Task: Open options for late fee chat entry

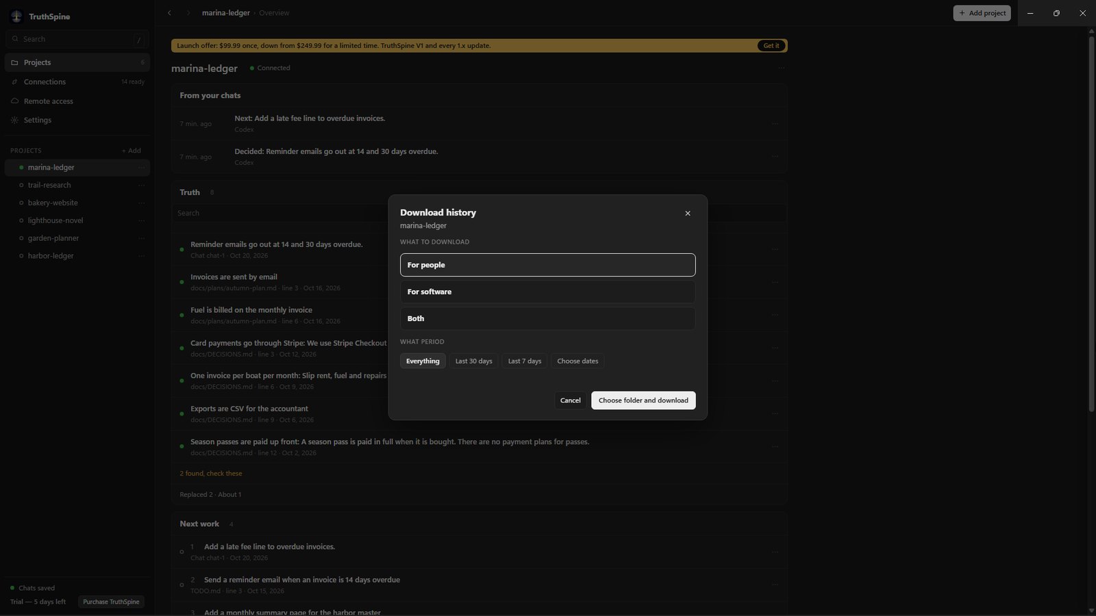Action: click(775, 124)
